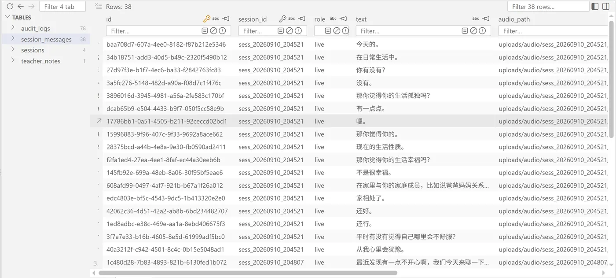Expand the session_messages table chevron
The width and height of the screenshot is (616, 278).
13,39
